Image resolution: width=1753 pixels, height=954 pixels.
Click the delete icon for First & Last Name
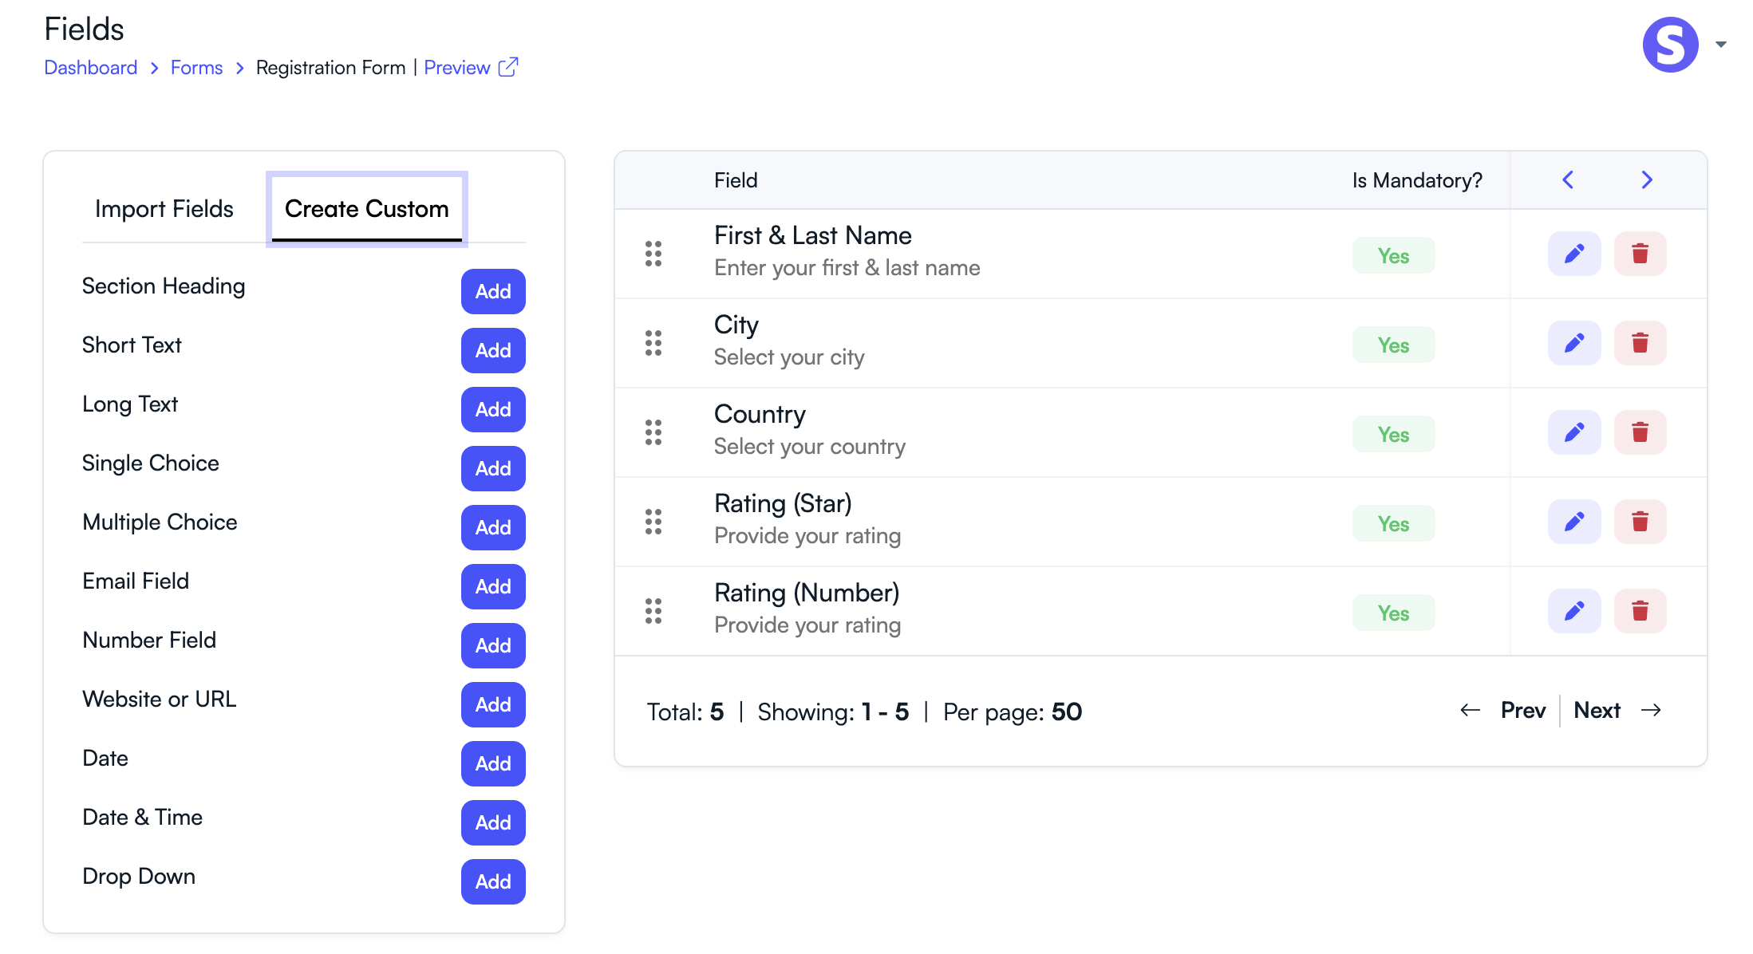coord(1640,254)
